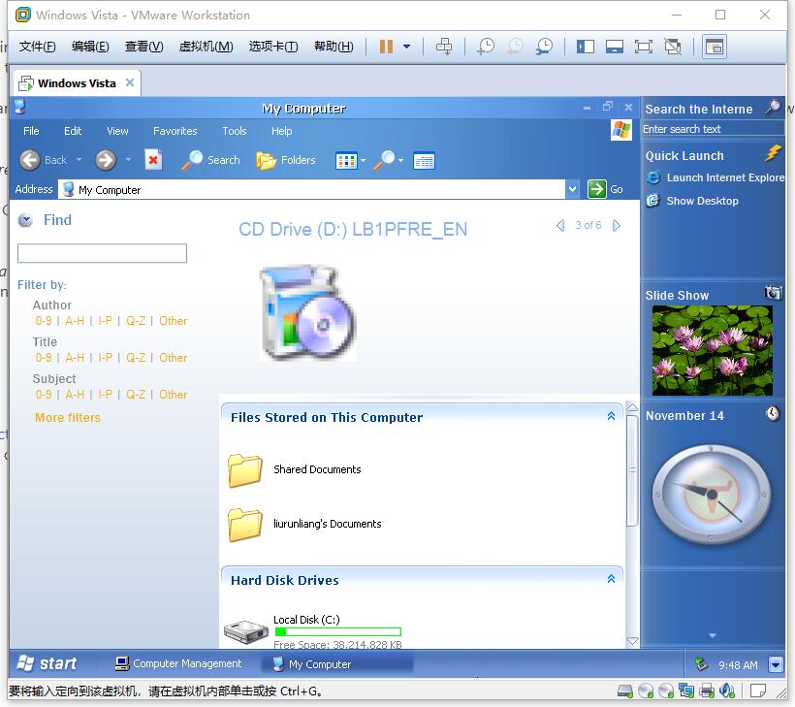This screenshot has height=707, width=795.
Task: Filter Subject by Other
Action: point(173,395)
